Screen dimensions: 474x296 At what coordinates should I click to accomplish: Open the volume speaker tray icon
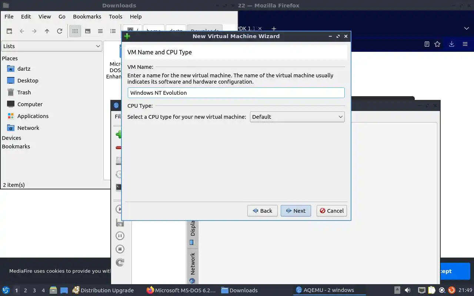408,290
